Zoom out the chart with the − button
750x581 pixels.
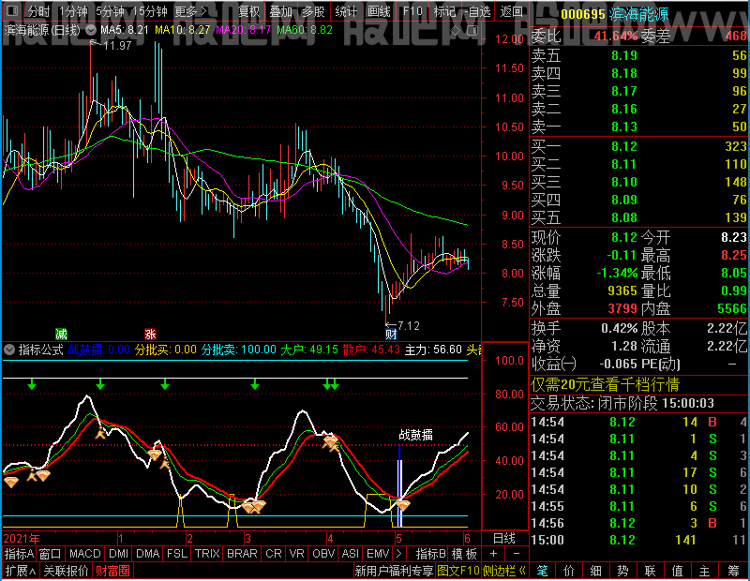pyautogui.click(x=517, y=554)
